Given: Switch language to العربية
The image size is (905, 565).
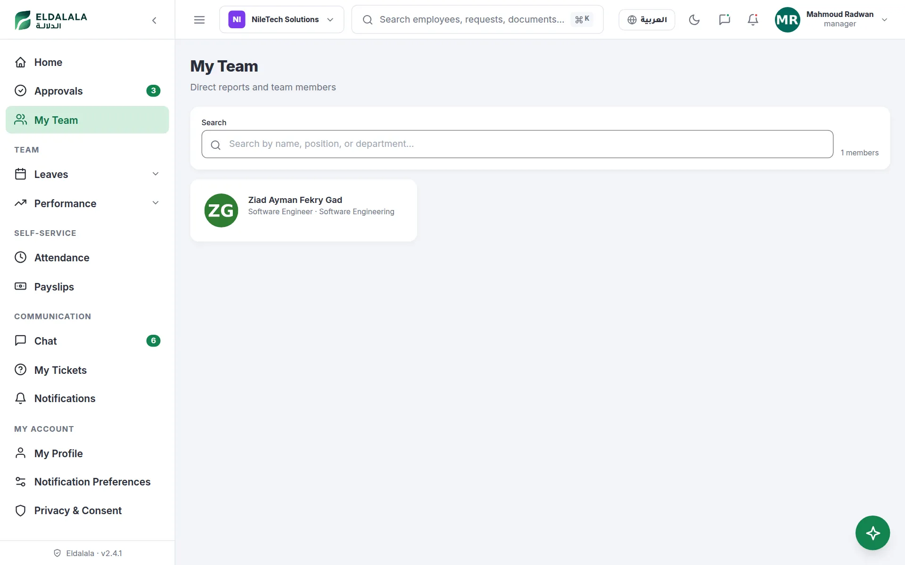Looking at the screenshot, I should [x=647, y=20].
